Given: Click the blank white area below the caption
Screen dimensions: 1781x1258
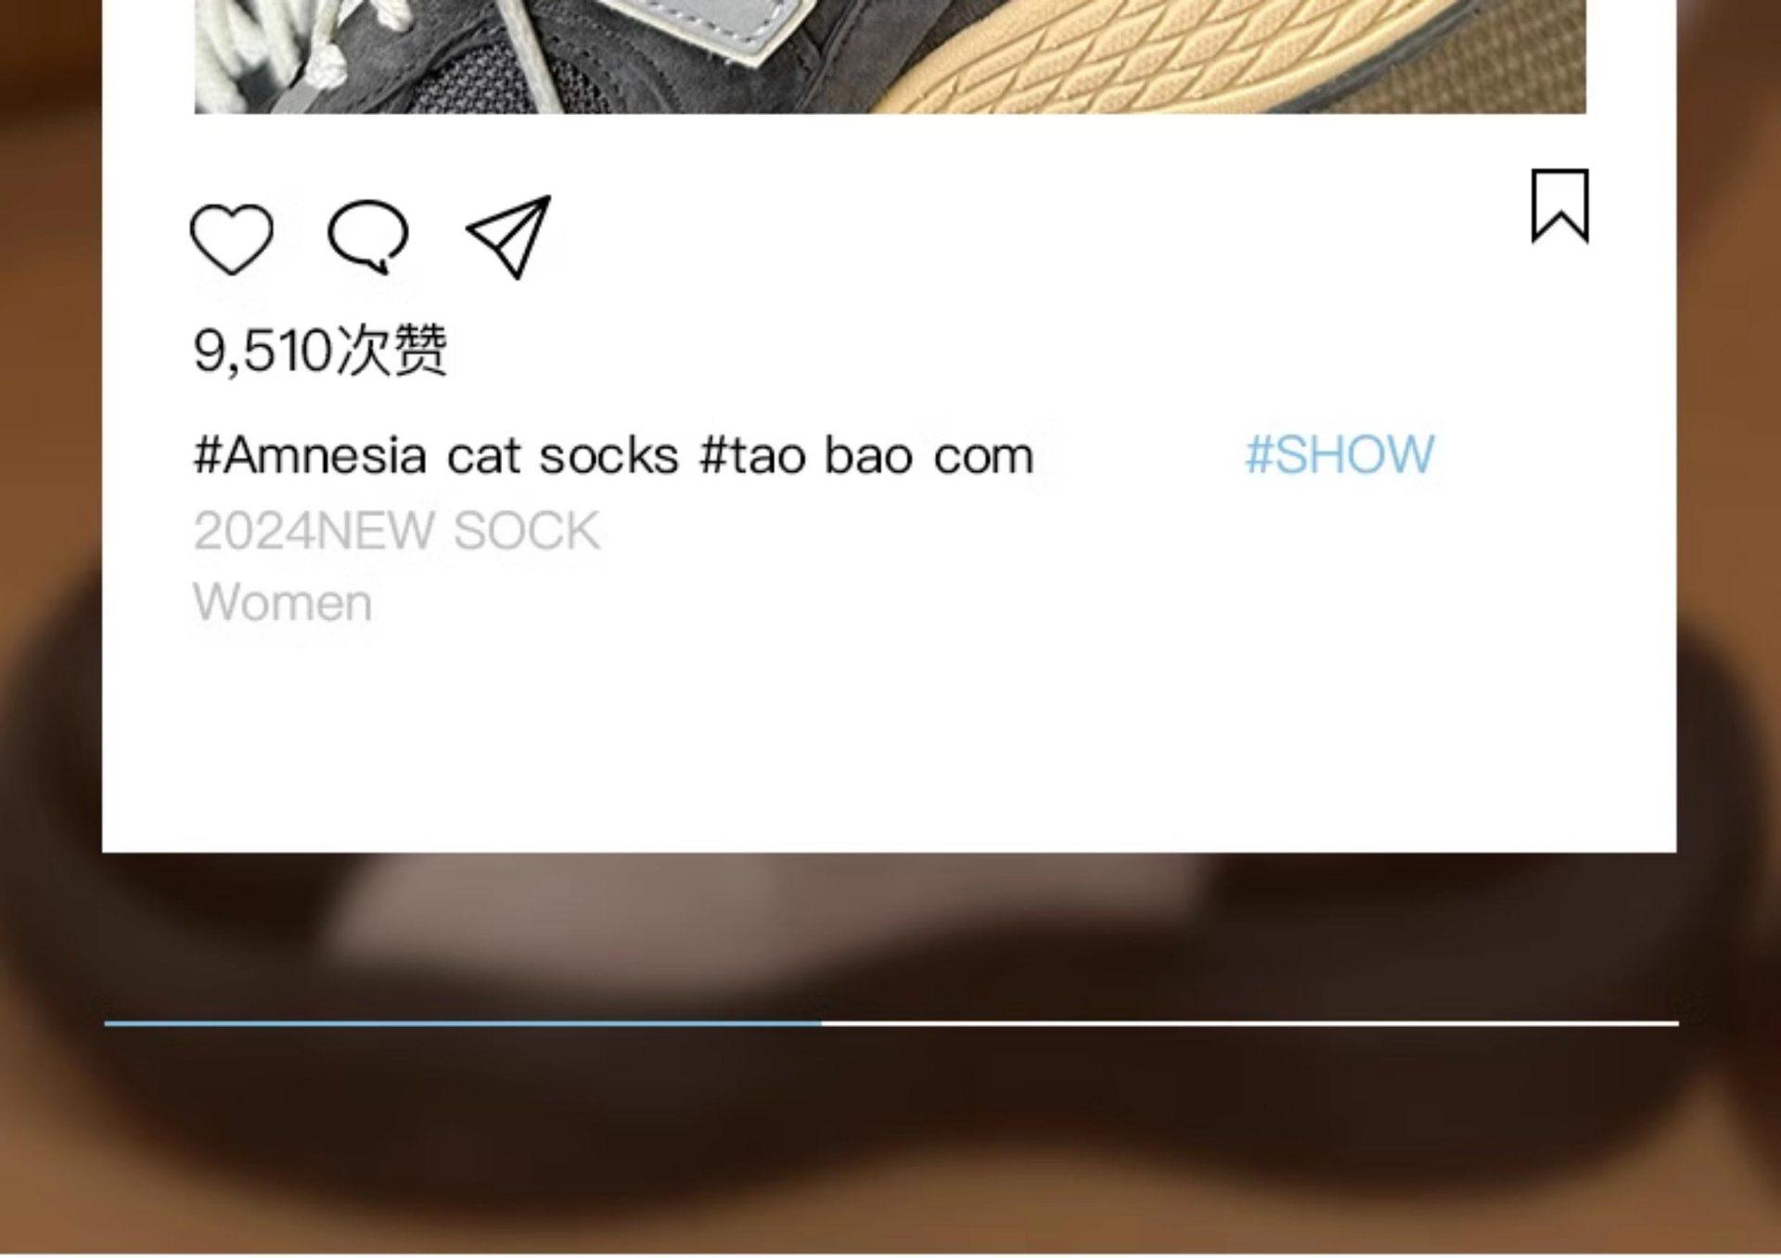Looking at the screenshot, I should click(889, 742).
